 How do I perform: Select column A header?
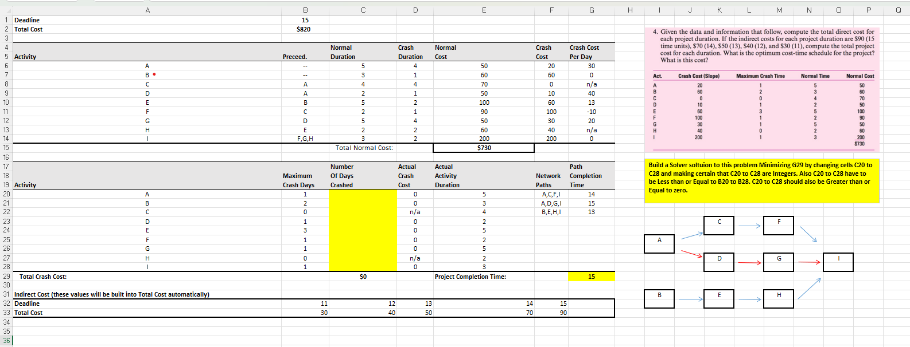[147, 10]
